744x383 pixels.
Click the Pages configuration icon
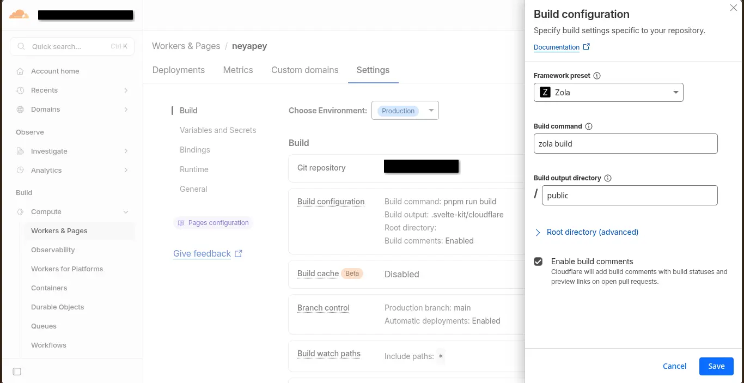click(181, 223)
